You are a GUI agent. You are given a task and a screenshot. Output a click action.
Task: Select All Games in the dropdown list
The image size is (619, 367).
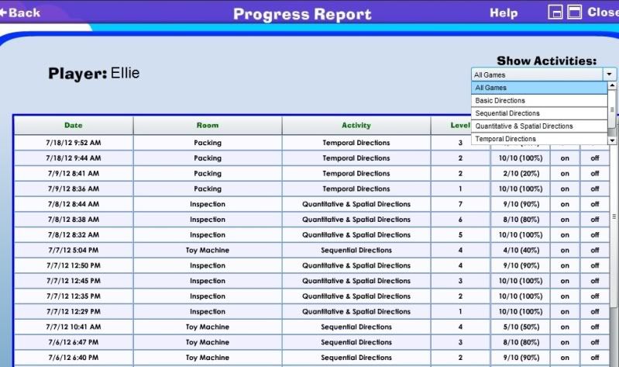[539, 88]
